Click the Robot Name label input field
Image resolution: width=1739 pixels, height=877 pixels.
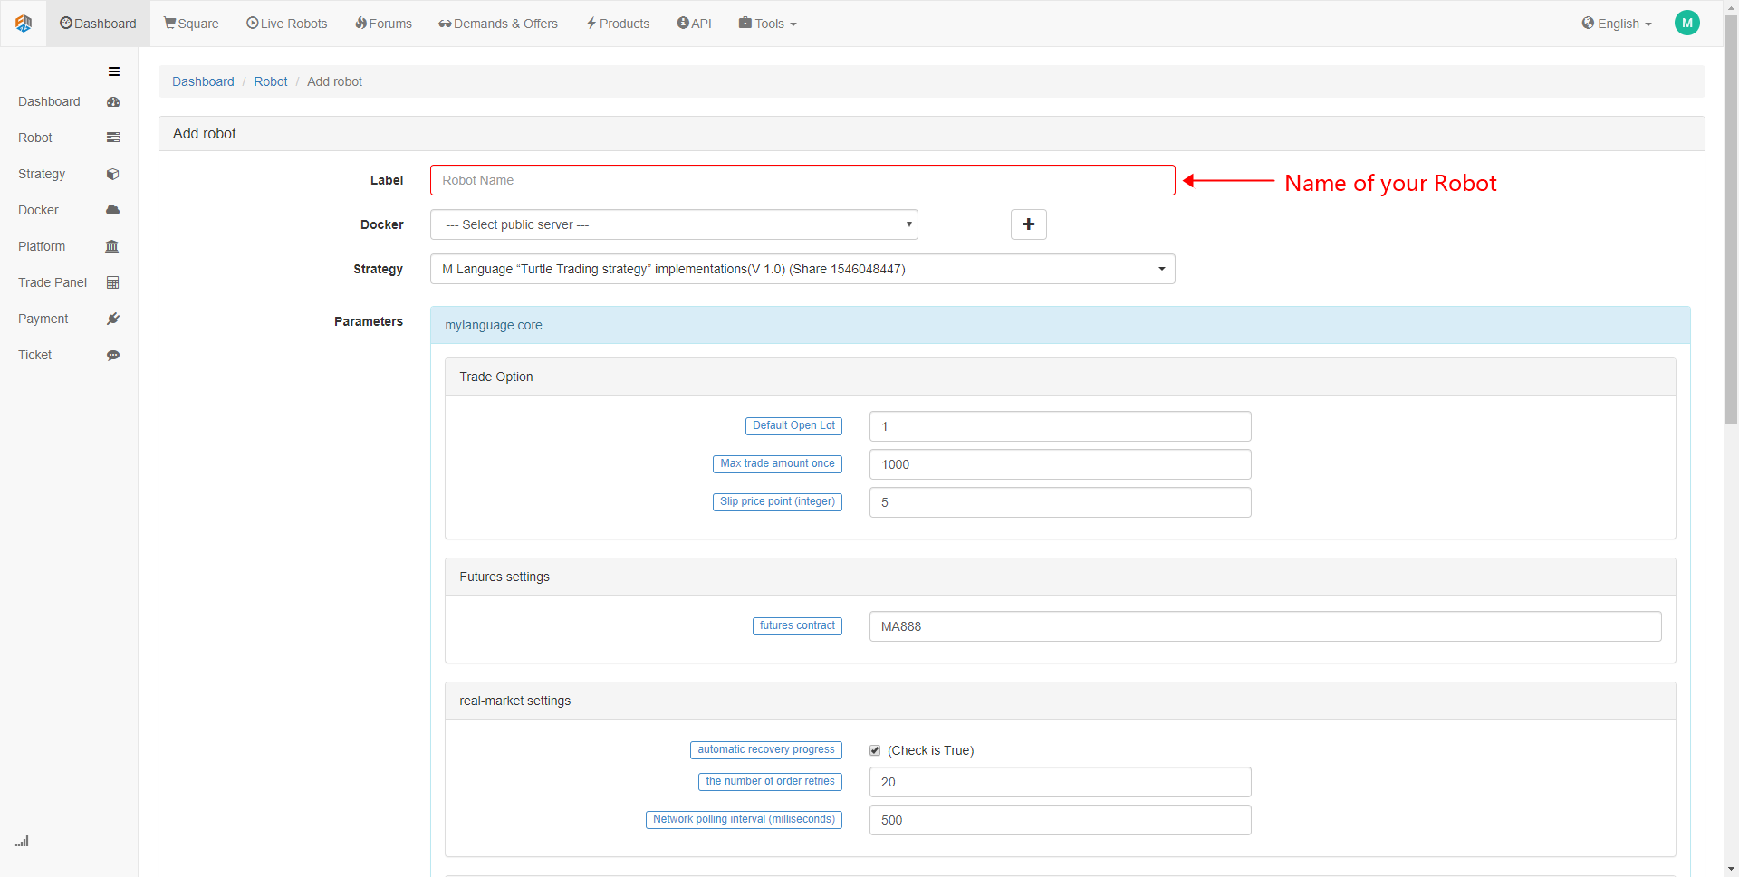802,180
